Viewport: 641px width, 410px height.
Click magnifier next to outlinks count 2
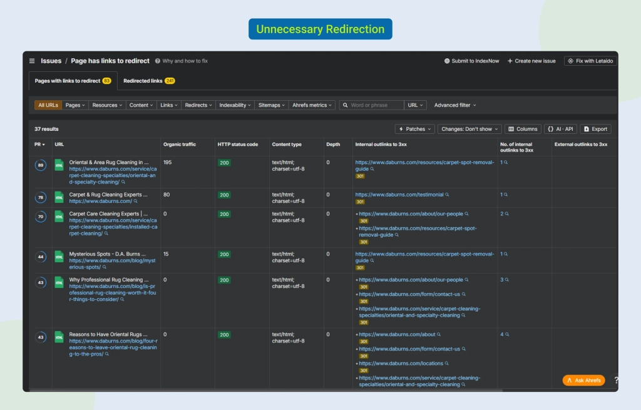506,214
